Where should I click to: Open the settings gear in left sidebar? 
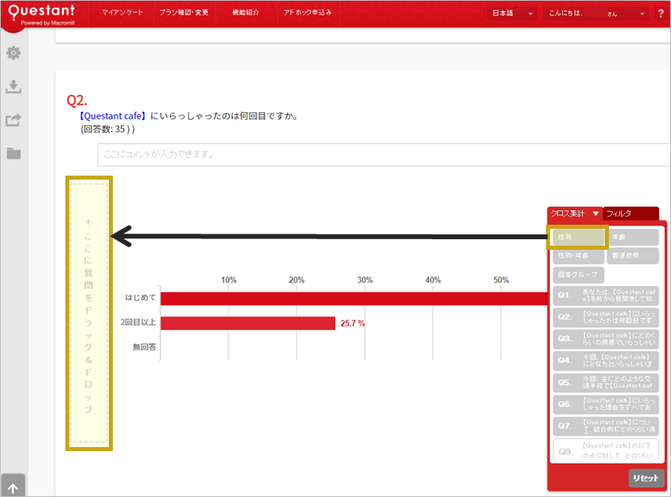click(13, 53)
